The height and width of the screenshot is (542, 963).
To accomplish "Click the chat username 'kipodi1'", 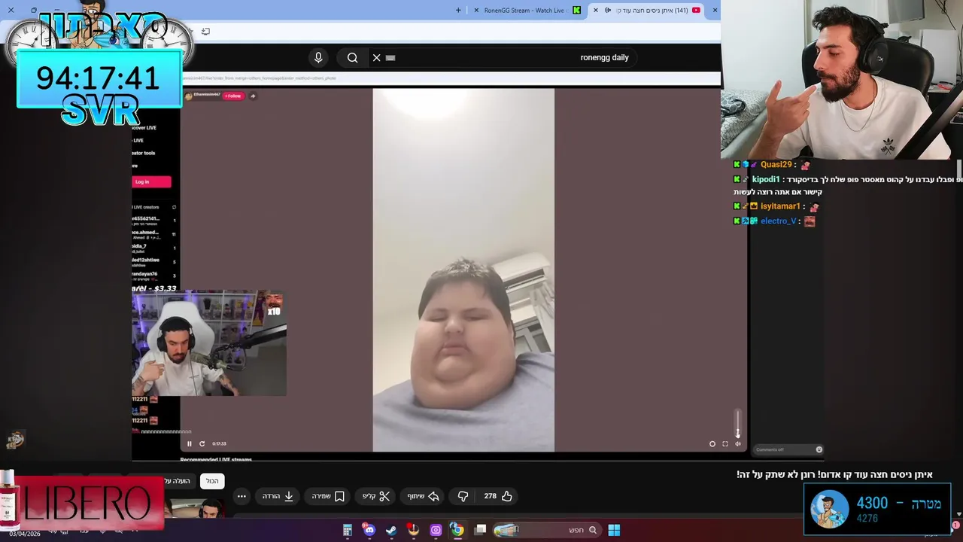I will tap(766, 180).
